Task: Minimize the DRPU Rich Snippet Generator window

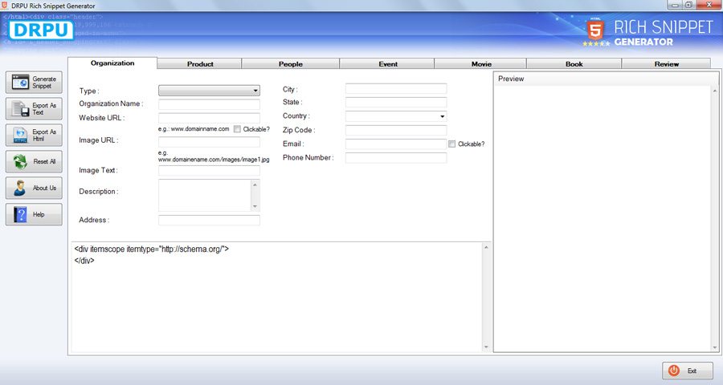Action: pyautogui.click(x=676, y=5)
